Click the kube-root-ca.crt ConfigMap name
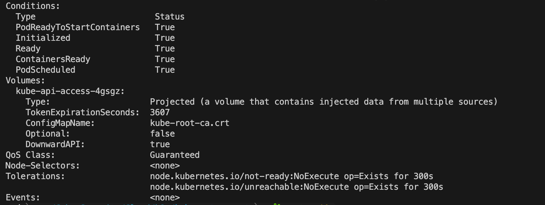The width and height of the screenshot is (545, 205). click(x=189, y=123)
